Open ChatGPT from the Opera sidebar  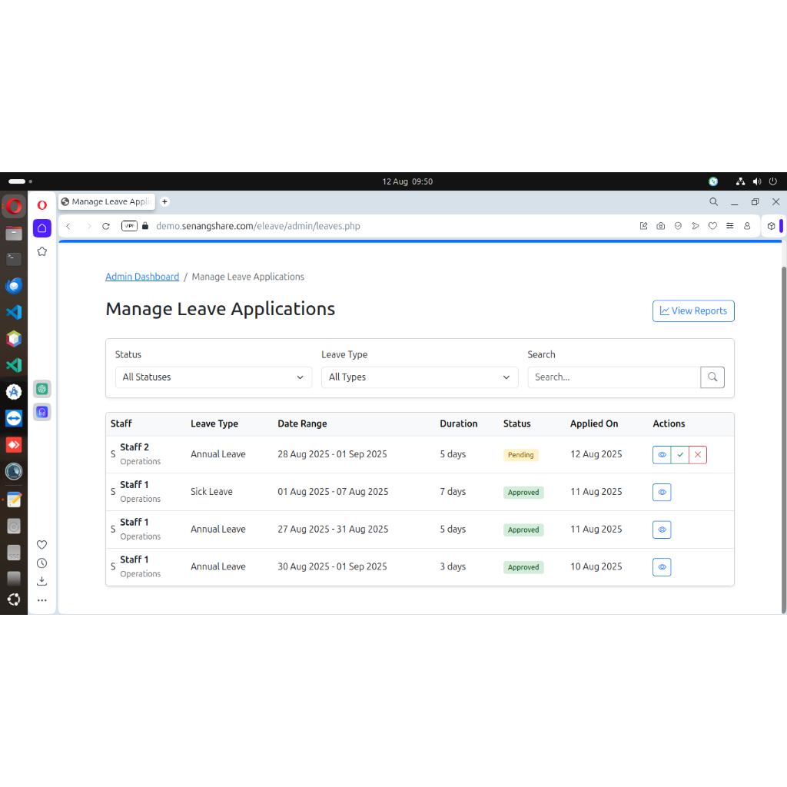click(x=42, y=389)
